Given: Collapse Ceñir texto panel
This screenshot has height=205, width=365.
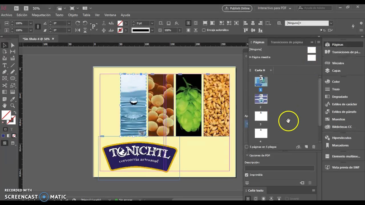Looking at the screenshot, I should [x=246, y=190].
